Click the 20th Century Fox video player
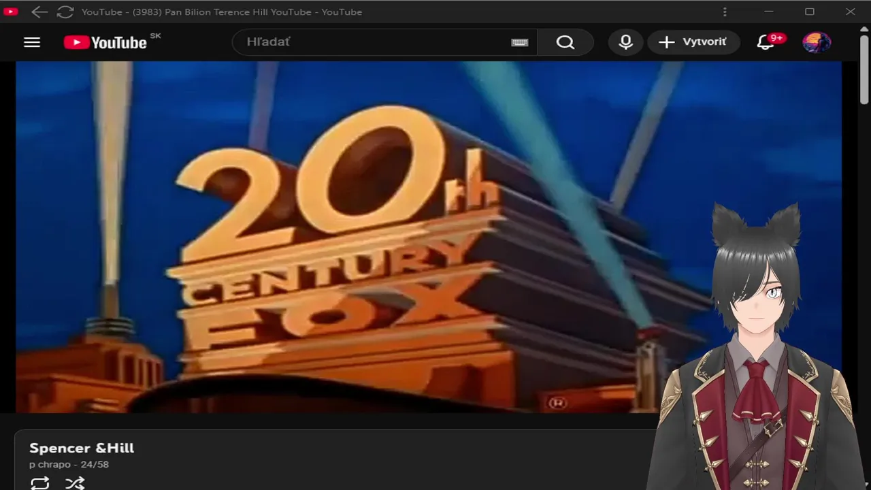 point(429,237)
